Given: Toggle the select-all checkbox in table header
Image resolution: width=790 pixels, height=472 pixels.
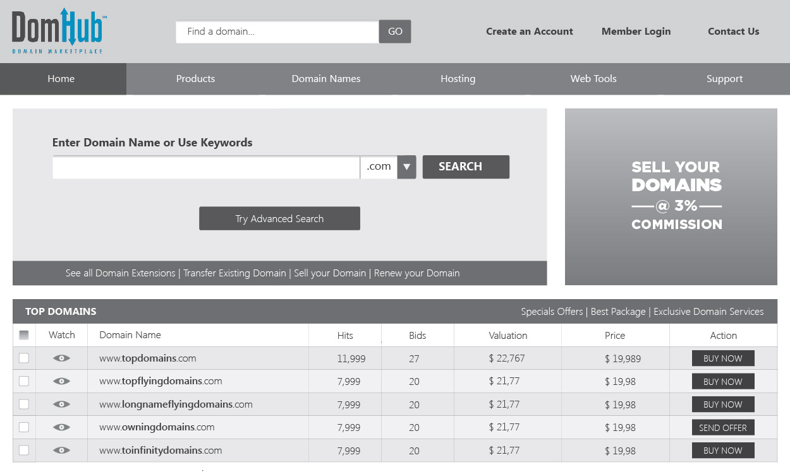Looking at the screenshot, I should (x=24, y=335).
